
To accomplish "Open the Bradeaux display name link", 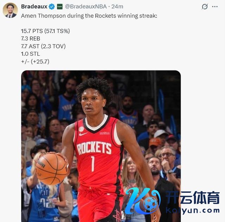I will (x=34, y=6).
